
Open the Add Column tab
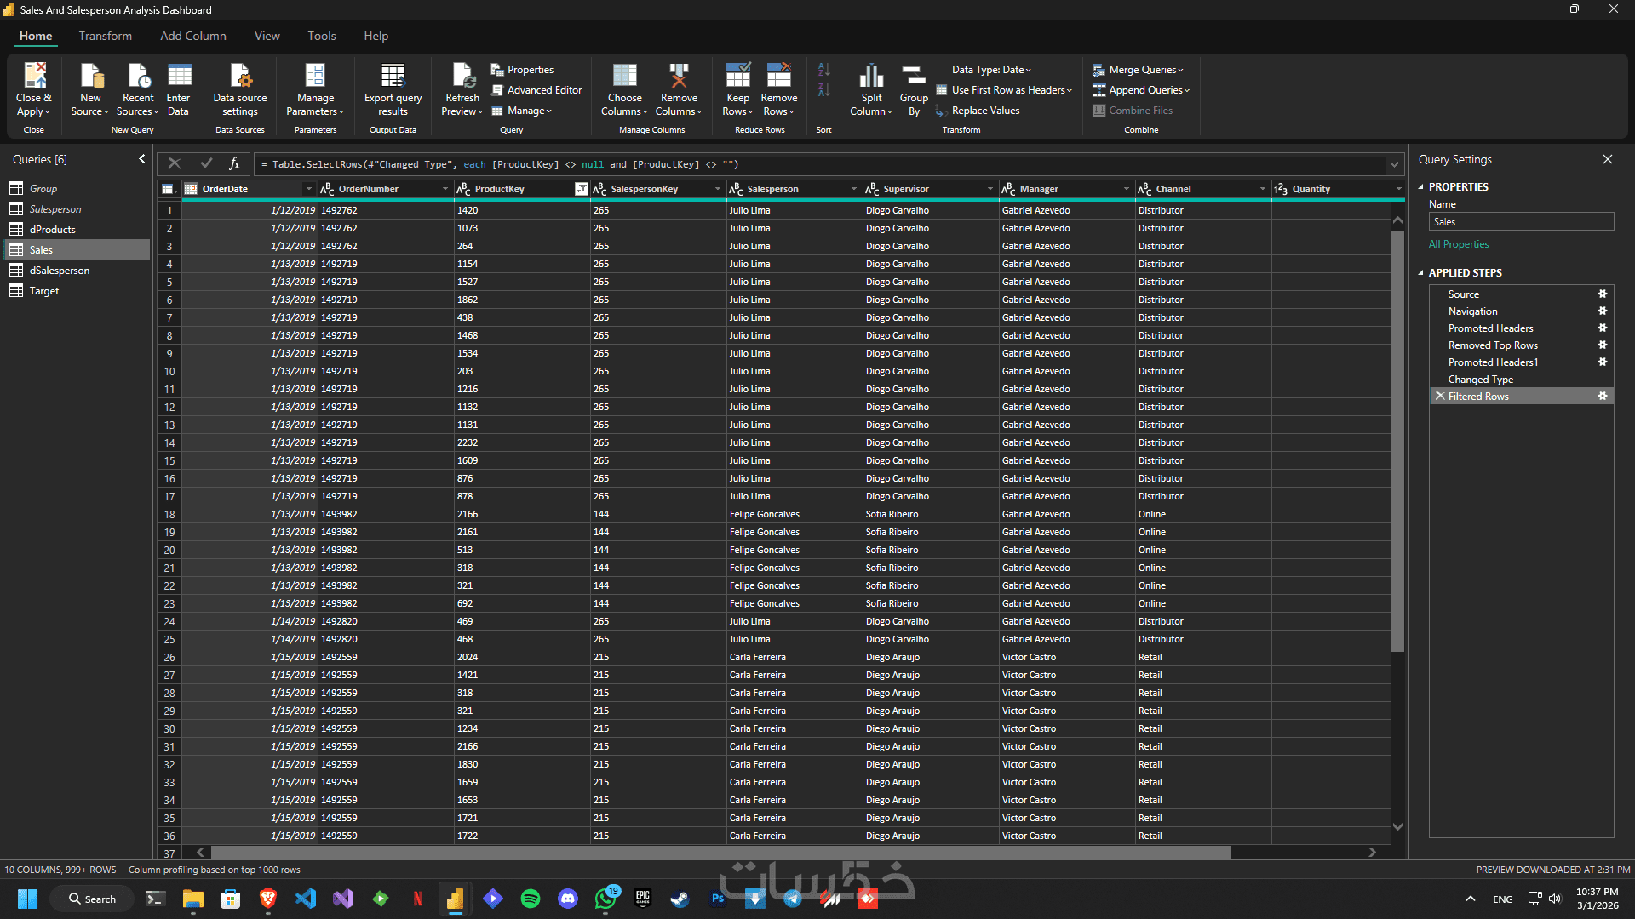(193, 36)
